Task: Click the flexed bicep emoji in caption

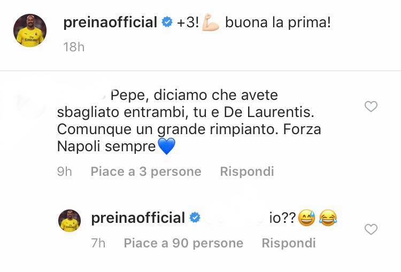Action: [x=211, y=23]
